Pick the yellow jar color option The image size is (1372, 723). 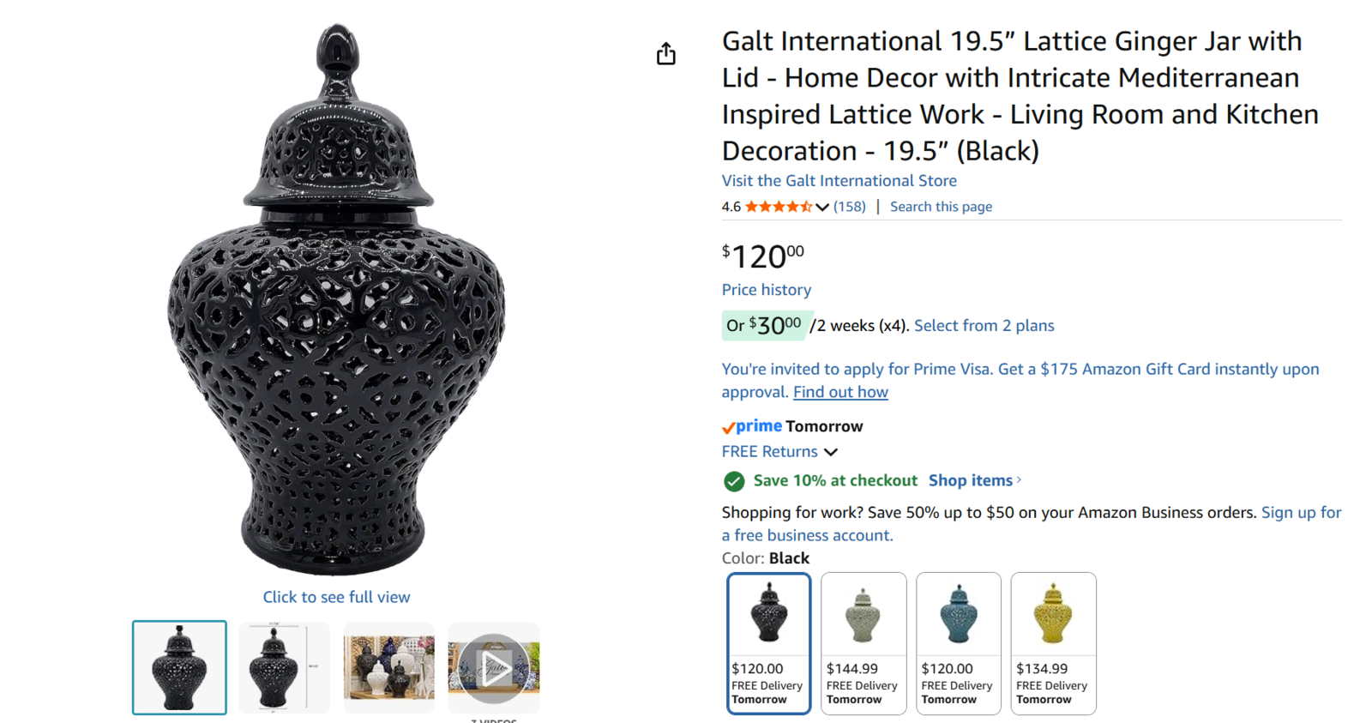tap(1053, 643)
